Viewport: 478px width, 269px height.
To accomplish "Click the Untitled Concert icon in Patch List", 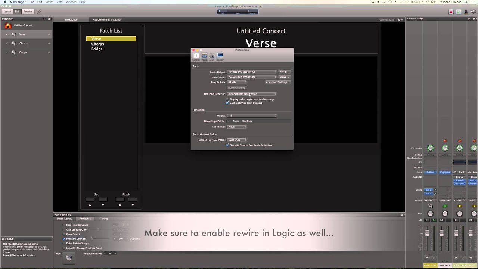I will (8, 25).
